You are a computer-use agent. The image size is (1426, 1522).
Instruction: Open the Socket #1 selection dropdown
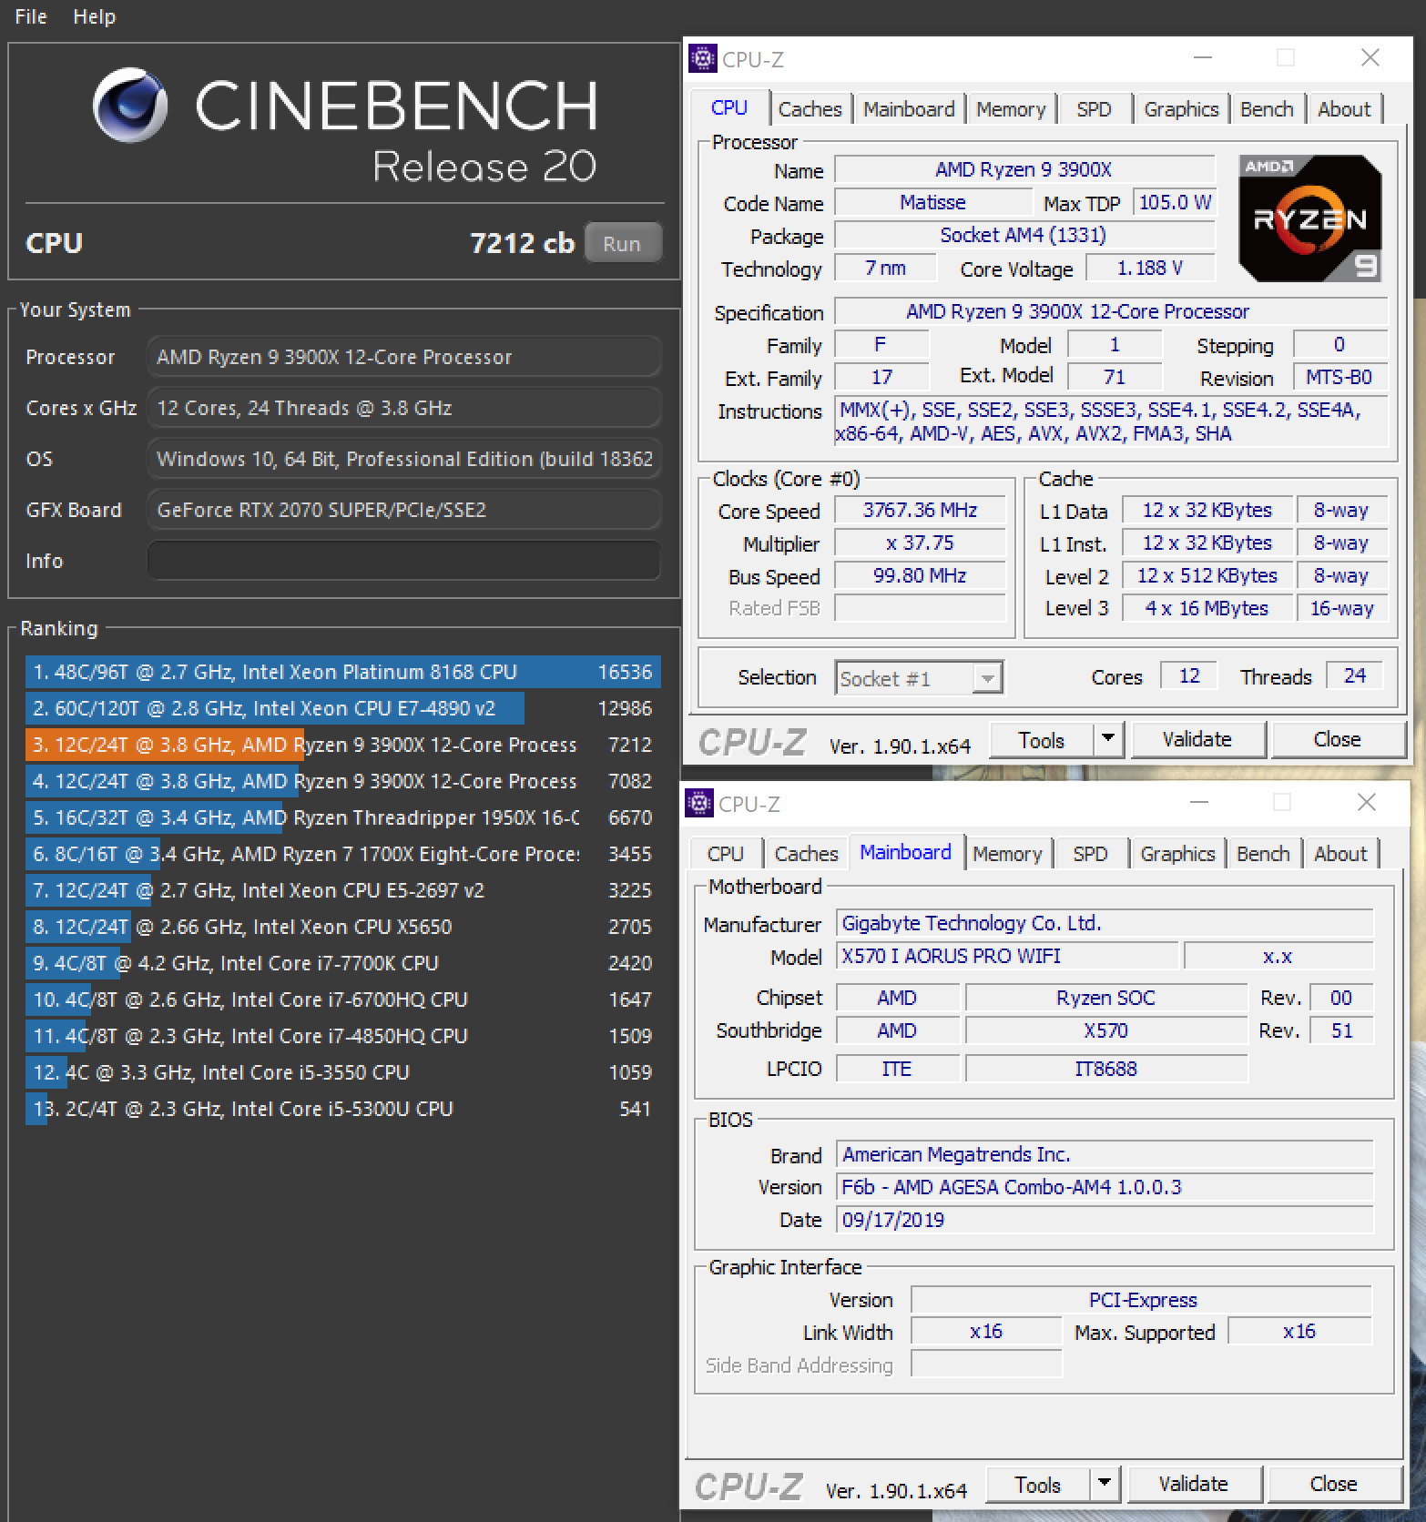pos(920,678)
